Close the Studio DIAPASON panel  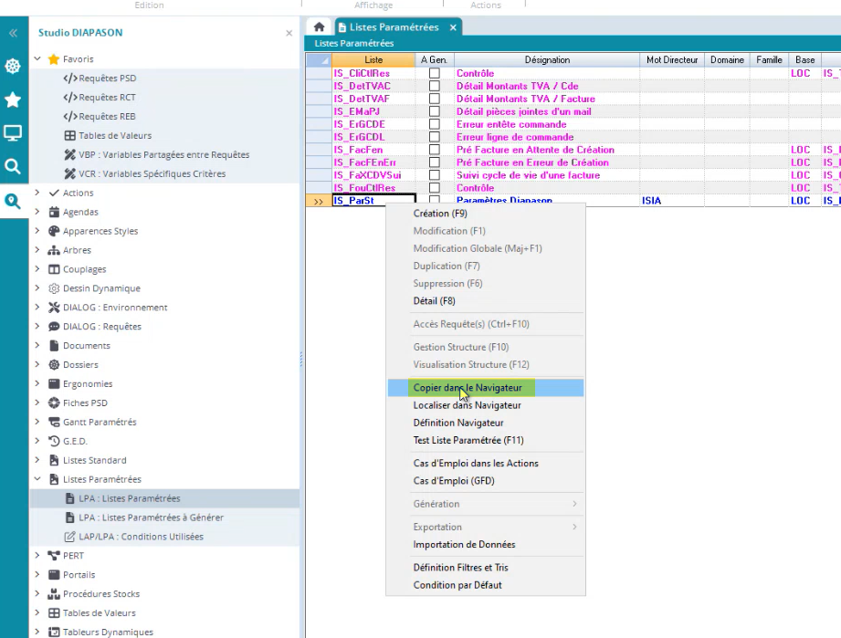coord(289,33)
